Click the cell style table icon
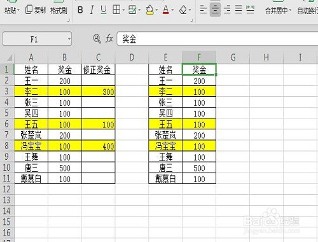This screenshot has height=242, width=318. (132, 10)
